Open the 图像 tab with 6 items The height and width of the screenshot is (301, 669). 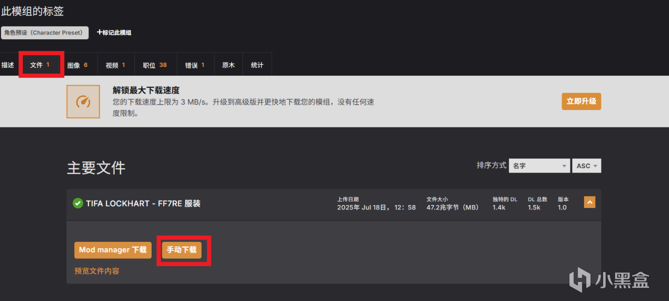pos(78,65)
